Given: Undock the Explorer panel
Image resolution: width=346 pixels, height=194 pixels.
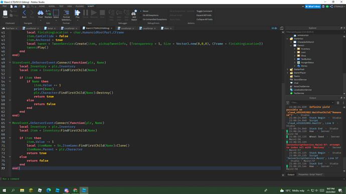Looking at the screenshot, I should pos(341,28).
